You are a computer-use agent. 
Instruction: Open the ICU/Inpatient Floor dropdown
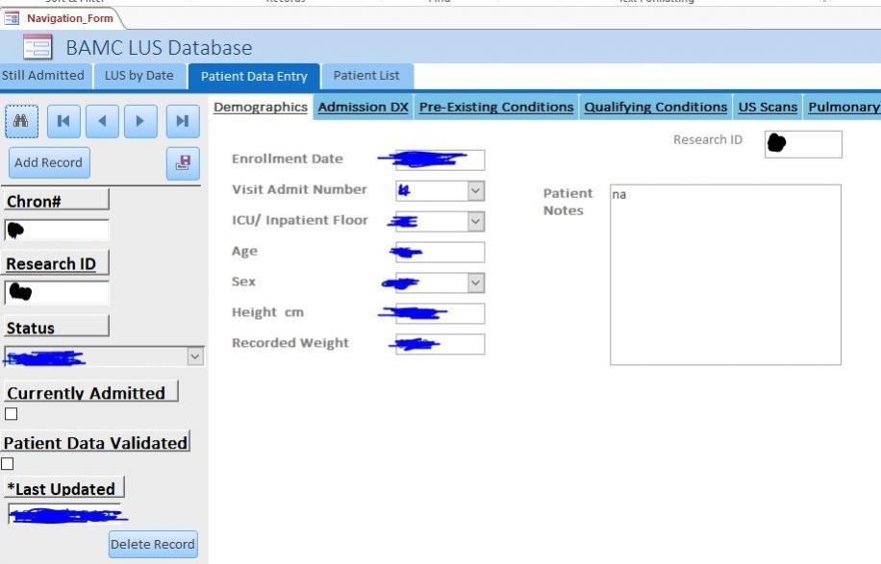475,222
